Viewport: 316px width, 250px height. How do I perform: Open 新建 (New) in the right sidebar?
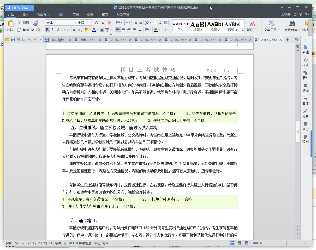click(305, 49)
